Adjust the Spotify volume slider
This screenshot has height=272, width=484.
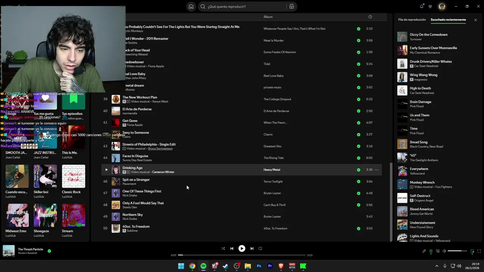point(458,251)
